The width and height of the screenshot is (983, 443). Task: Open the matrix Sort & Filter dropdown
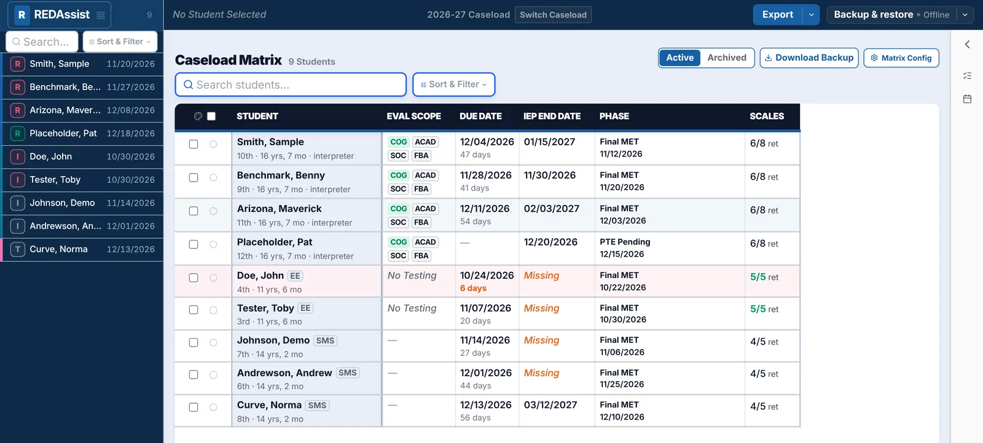tap(454, 85)
